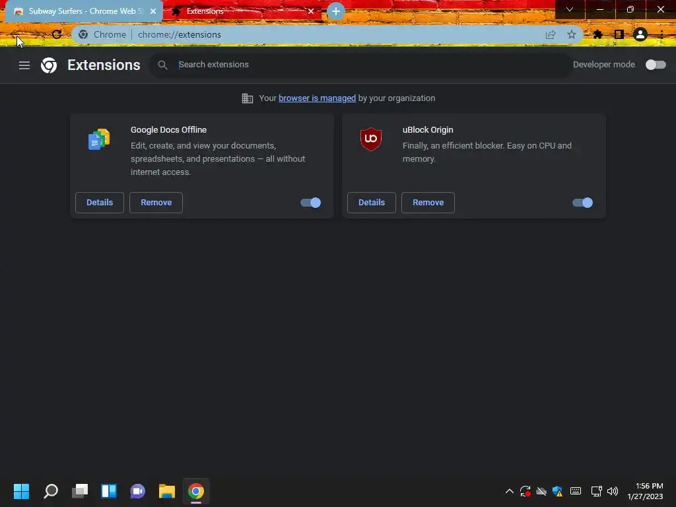The width and height of the screenshot is (676, 507).
Task: Switch to Subway Surfers Chrome Web Store tab
Action: 85,11
